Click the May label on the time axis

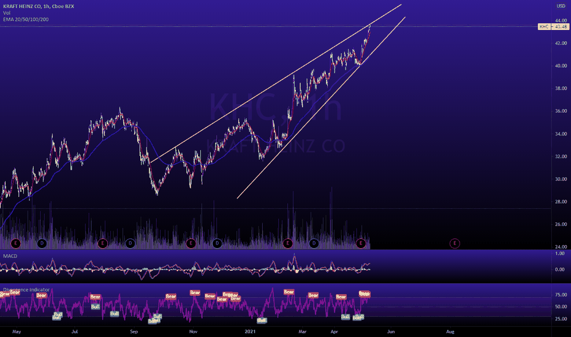coord(17,331)
